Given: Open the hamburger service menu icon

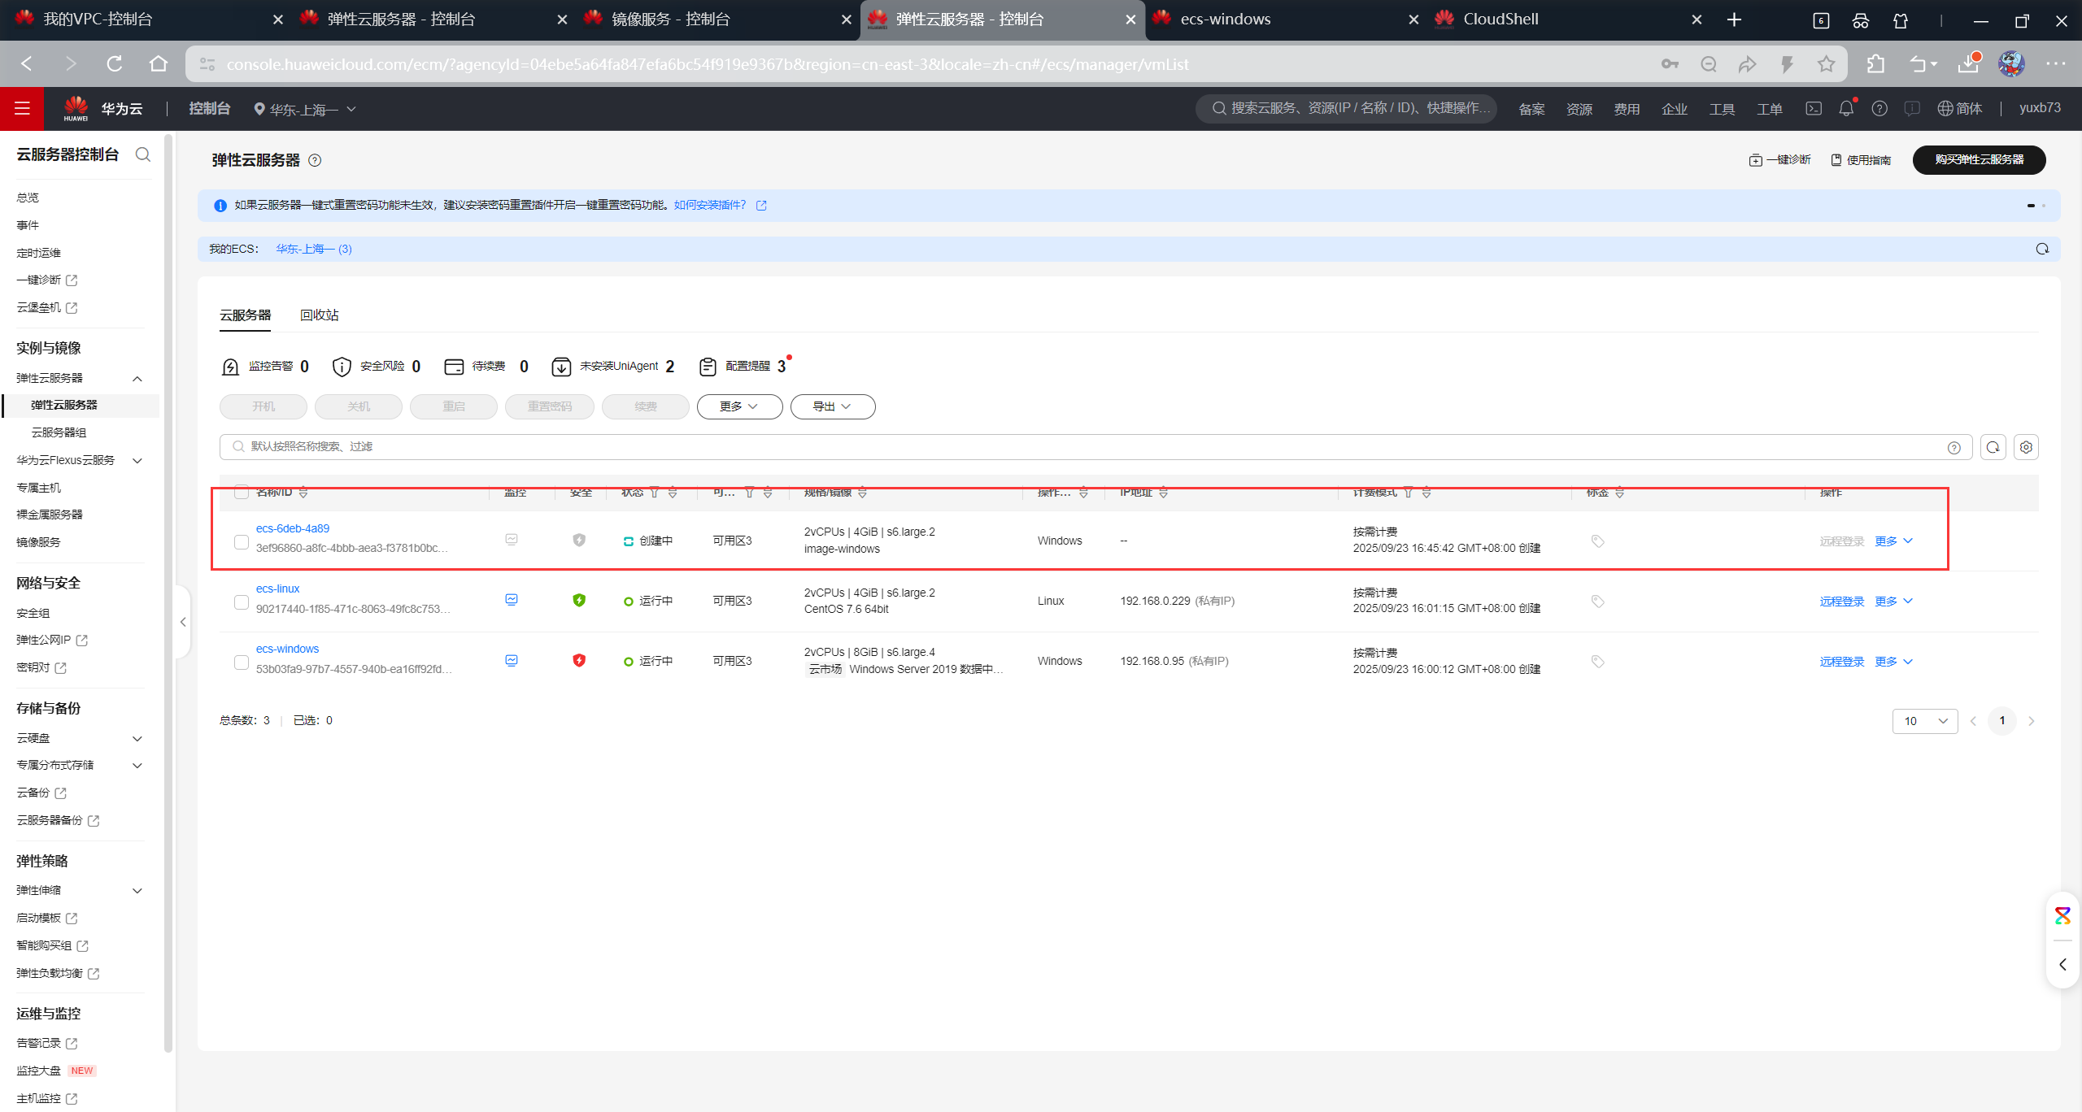Looking at the screenshot, I should pos(22,108).
